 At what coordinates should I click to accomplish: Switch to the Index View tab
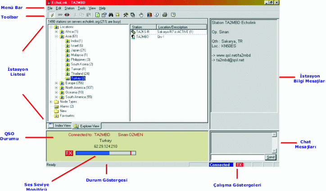click(x=60, y=126)
